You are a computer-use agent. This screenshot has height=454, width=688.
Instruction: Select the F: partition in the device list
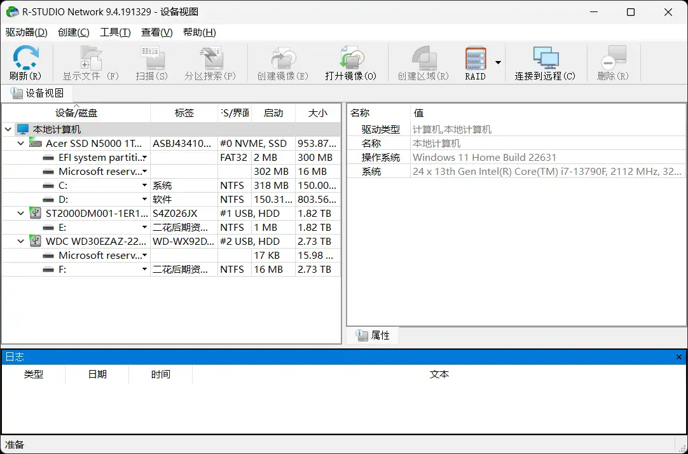tap(63, 269)
